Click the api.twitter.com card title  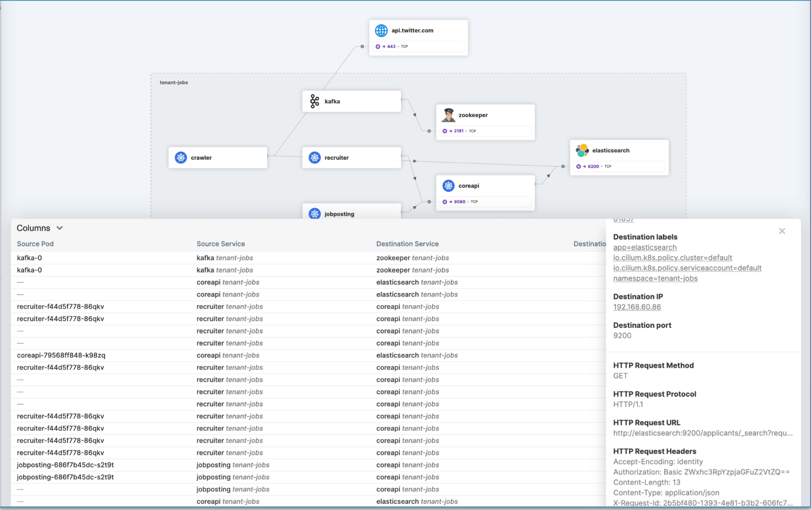[x=413, y=30]
